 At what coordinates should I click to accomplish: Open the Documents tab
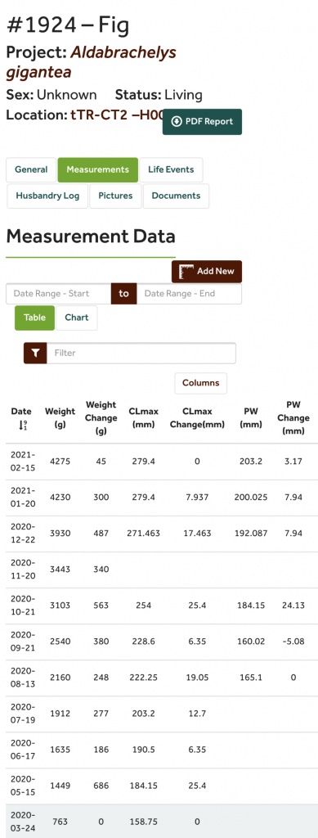[176, 196]
